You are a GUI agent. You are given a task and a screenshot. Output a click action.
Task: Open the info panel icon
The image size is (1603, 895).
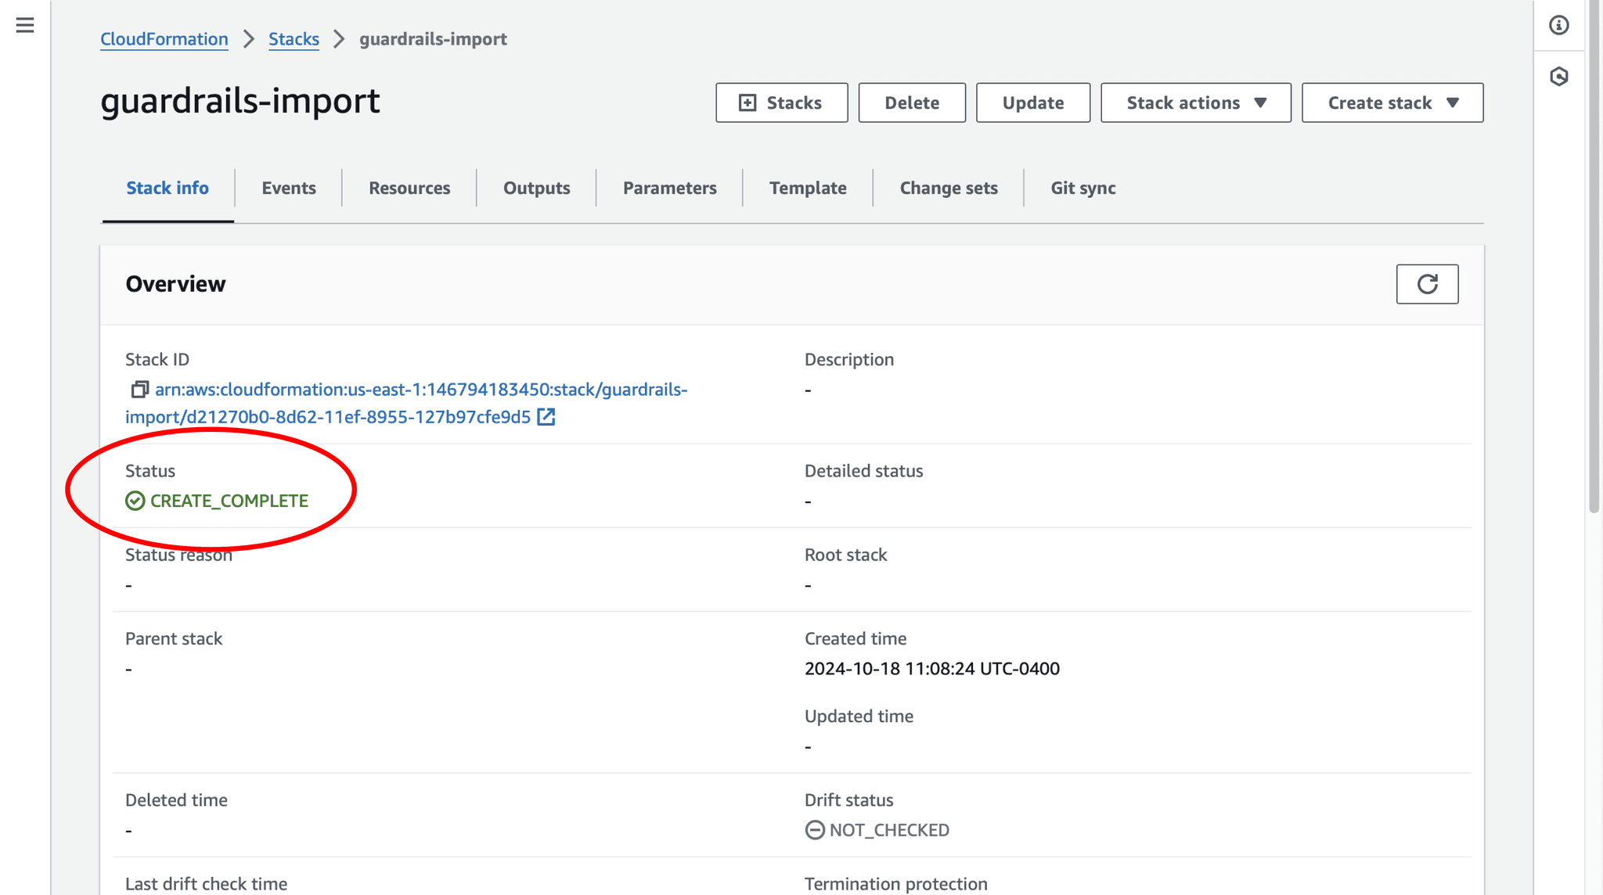[1559, 25]
